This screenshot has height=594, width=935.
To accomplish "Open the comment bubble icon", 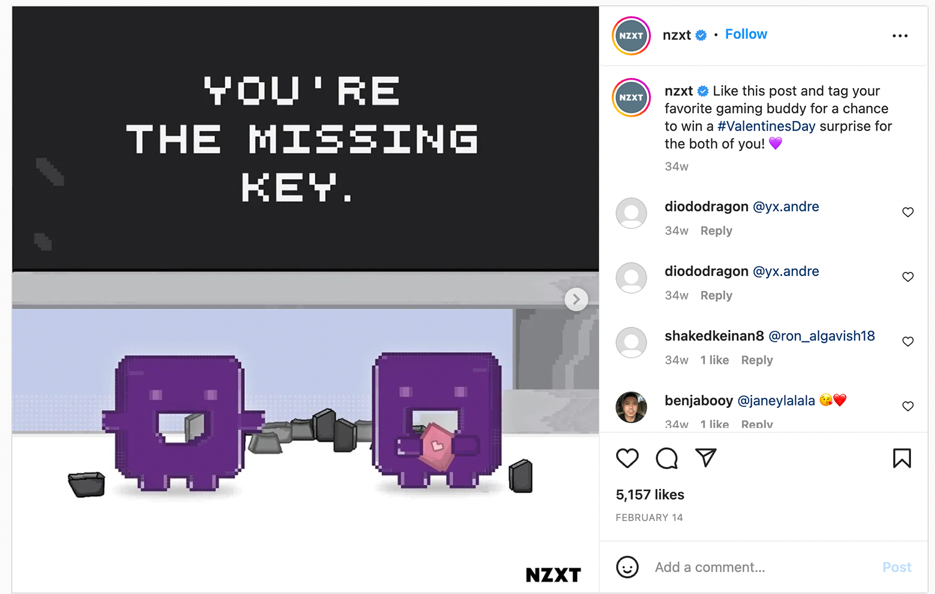I will tap(666, 458).
